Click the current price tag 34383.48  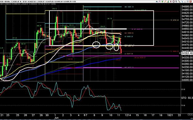coord(187,53)
